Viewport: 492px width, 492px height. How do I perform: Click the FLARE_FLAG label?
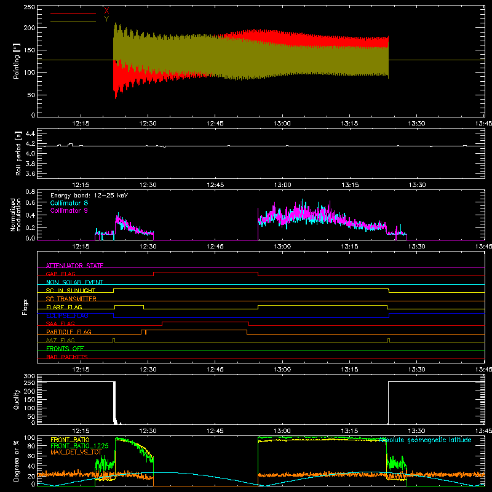[x=64, y=307]
